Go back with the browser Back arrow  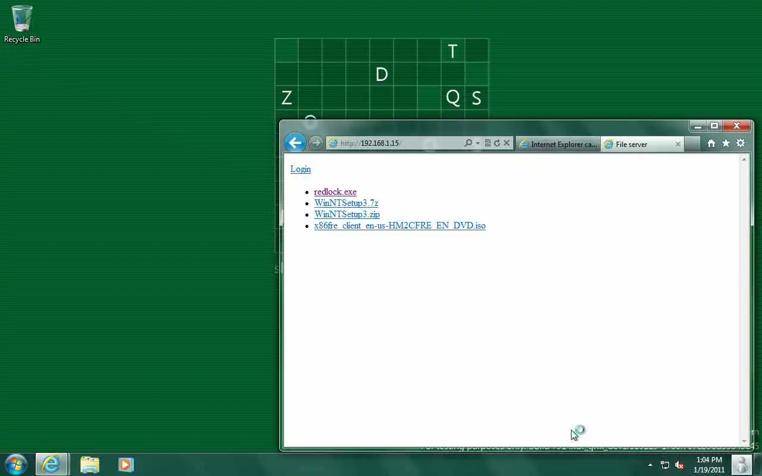[x=295, y=143]
